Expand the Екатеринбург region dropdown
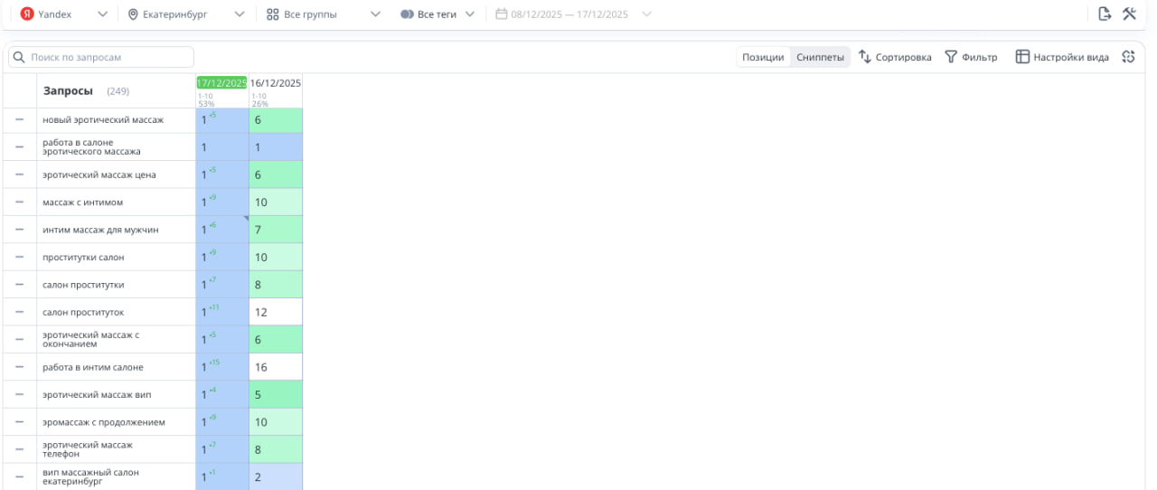This screenshot has height=490, width=1157. 239,14
